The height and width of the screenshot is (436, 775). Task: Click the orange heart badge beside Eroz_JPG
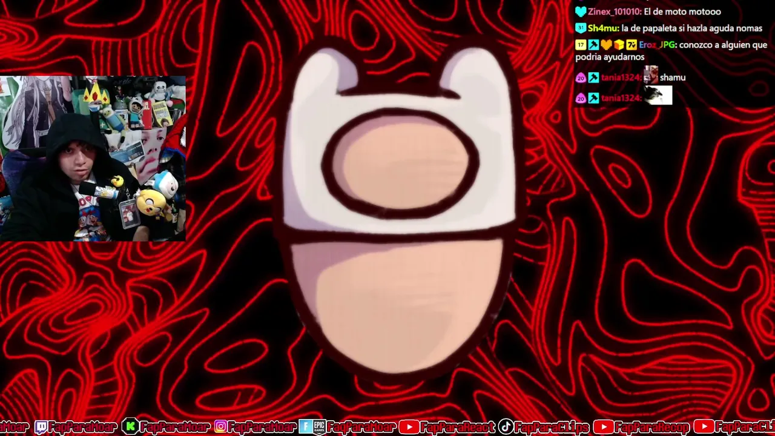606,45
